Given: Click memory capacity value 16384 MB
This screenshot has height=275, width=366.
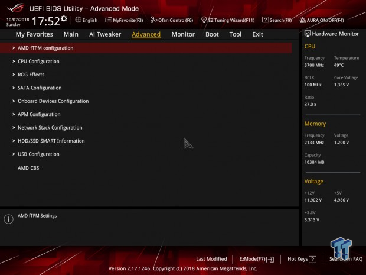Looking at the screenshot, I should pyautogui.click(x=315, y=162).
